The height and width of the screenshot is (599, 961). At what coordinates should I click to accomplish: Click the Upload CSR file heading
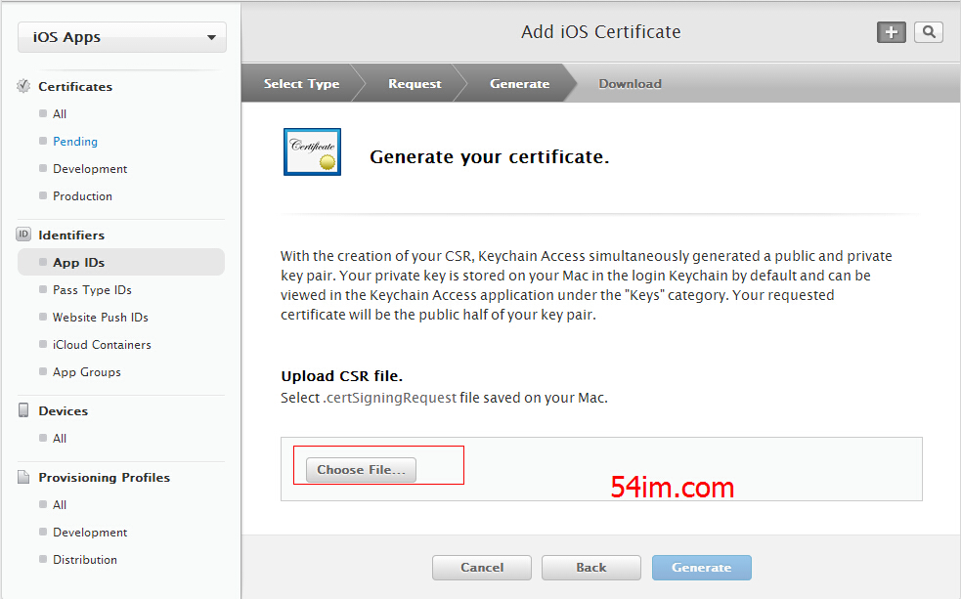point(341,376)
